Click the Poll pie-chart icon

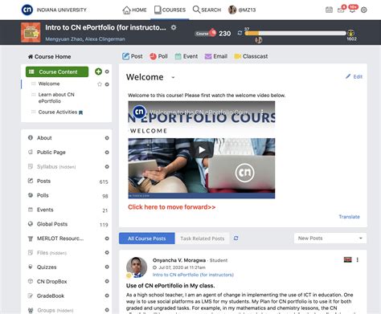pos(153,56)
